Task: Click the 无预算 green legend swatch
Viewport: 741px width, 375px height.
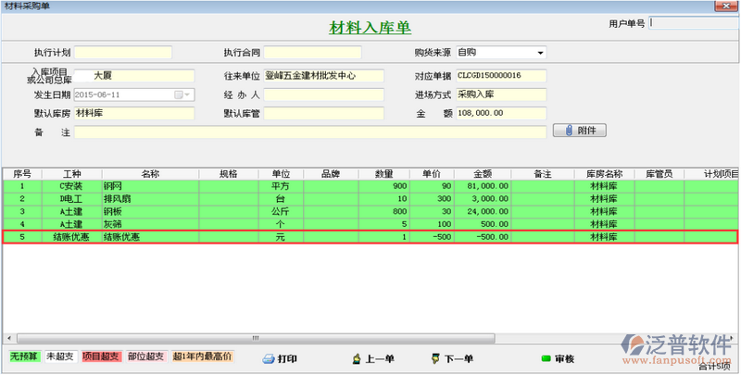Action: (x=22, y=356)
